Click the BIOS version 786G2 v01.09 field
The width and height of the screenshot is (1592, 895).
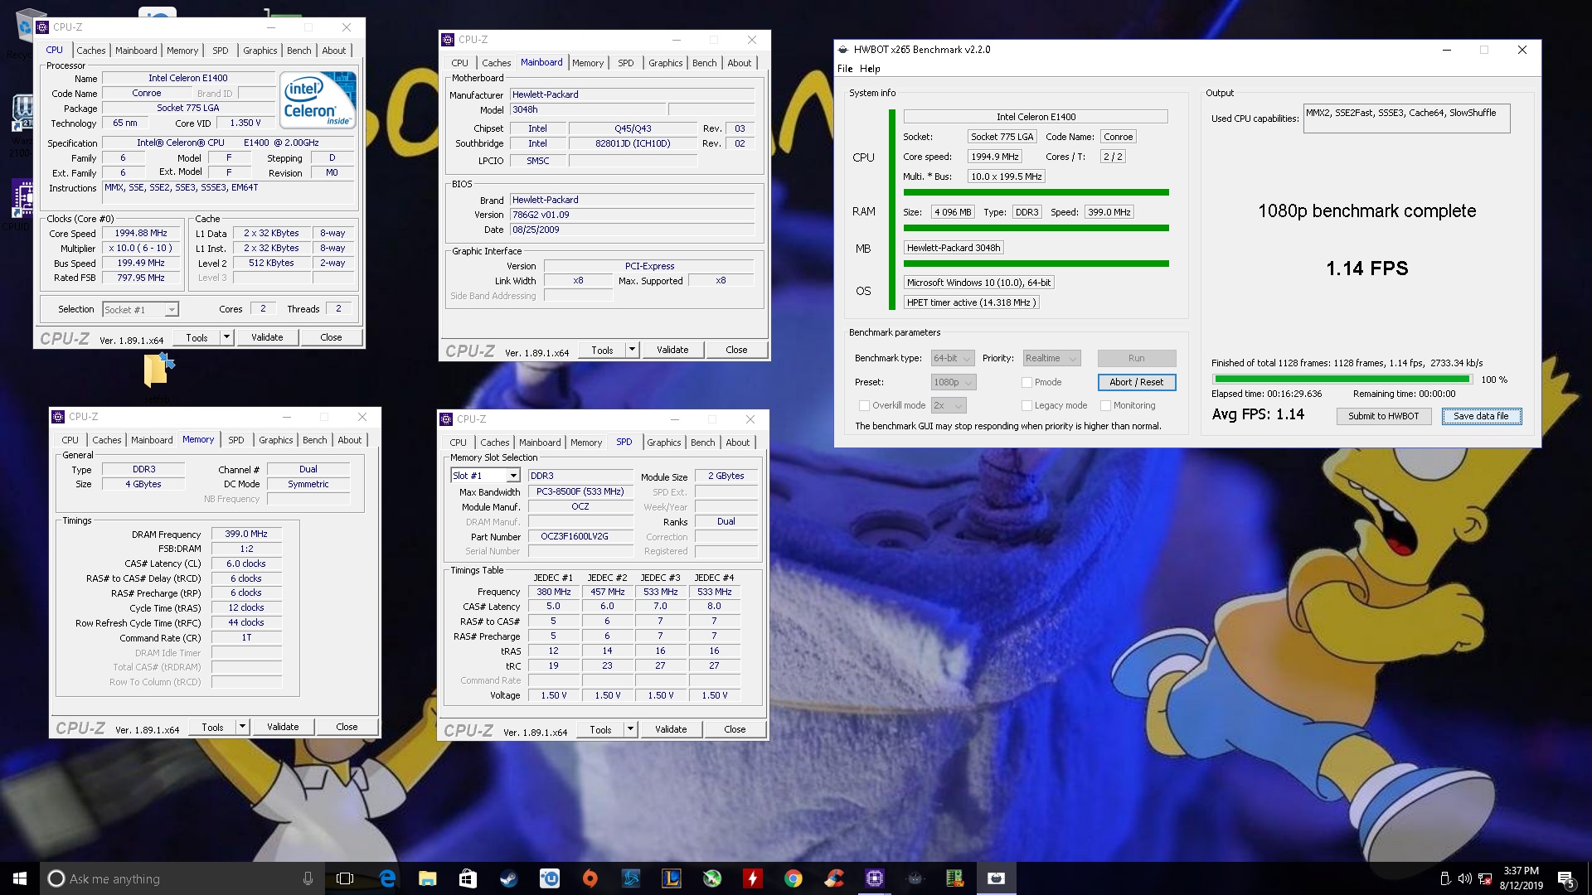pos(632,215)
